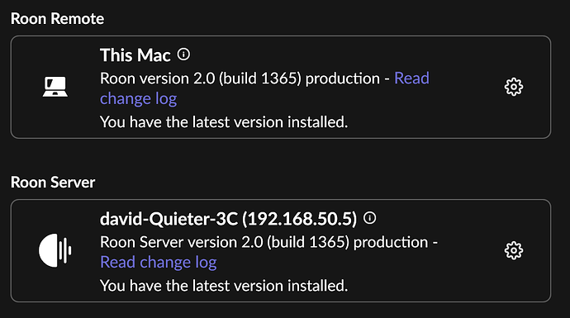Select the david-Quieter-3C server name
The height and width of the screenshot is (318, 570).
click(x=169, y=219)
